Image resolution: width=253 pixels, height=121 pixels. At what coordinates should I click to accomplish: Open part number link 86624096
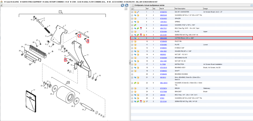point(163,38)
